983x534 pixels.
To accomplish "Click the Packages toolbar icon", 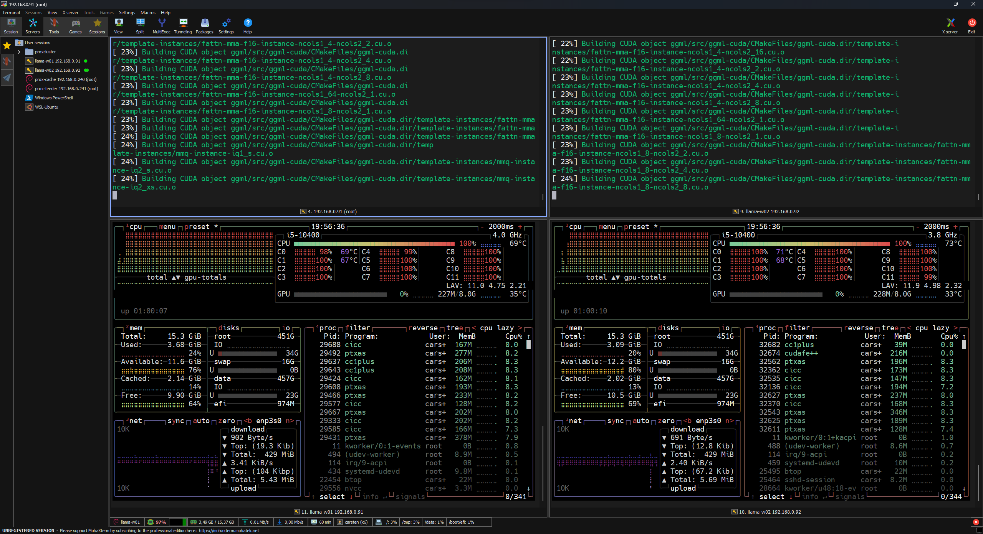I will (205, 26).
